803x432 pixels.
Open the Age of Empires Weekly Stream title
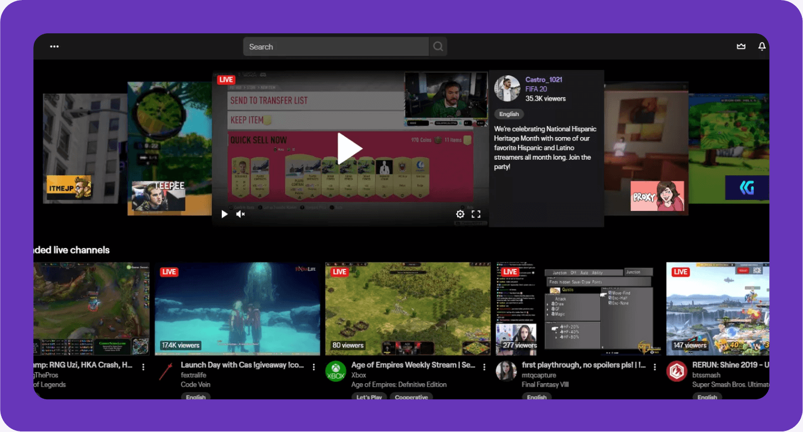pyautogui.click(x=413, y=365)
